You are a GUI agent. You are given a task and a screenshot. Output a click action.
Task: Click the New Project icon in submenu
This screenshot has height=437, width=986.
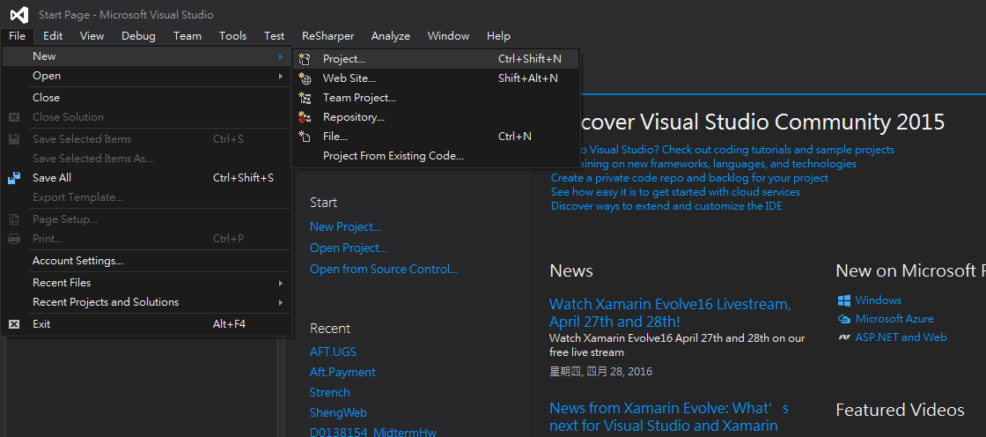pos(305,59)
